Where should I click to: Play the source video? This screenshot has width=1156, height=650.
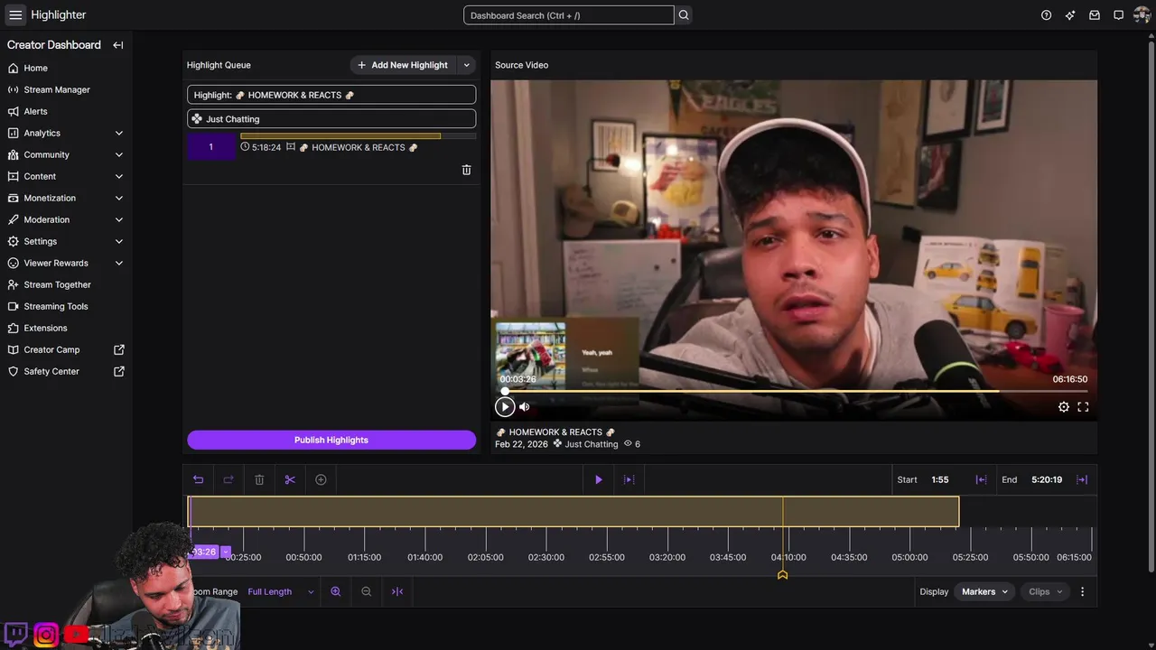pyautogui.click(x=505, y=406)
